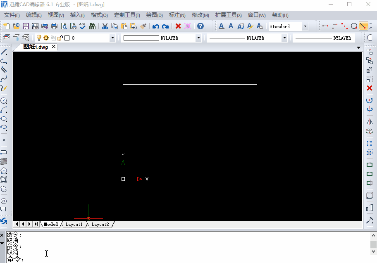
Task: Click the Paste clipboard icon
Action: point(124,26)
